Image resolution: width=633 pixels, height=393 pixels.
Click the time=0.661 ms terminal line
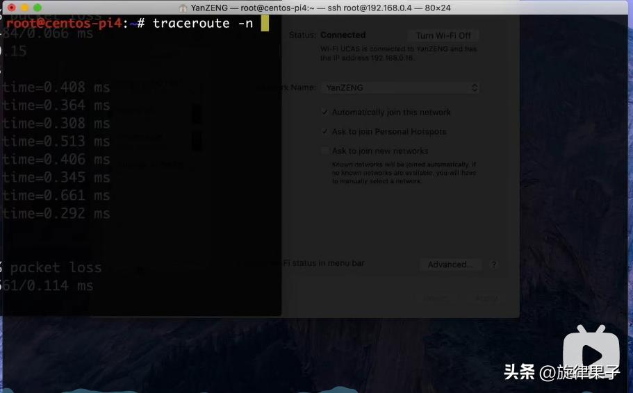[x=56, y=195]
